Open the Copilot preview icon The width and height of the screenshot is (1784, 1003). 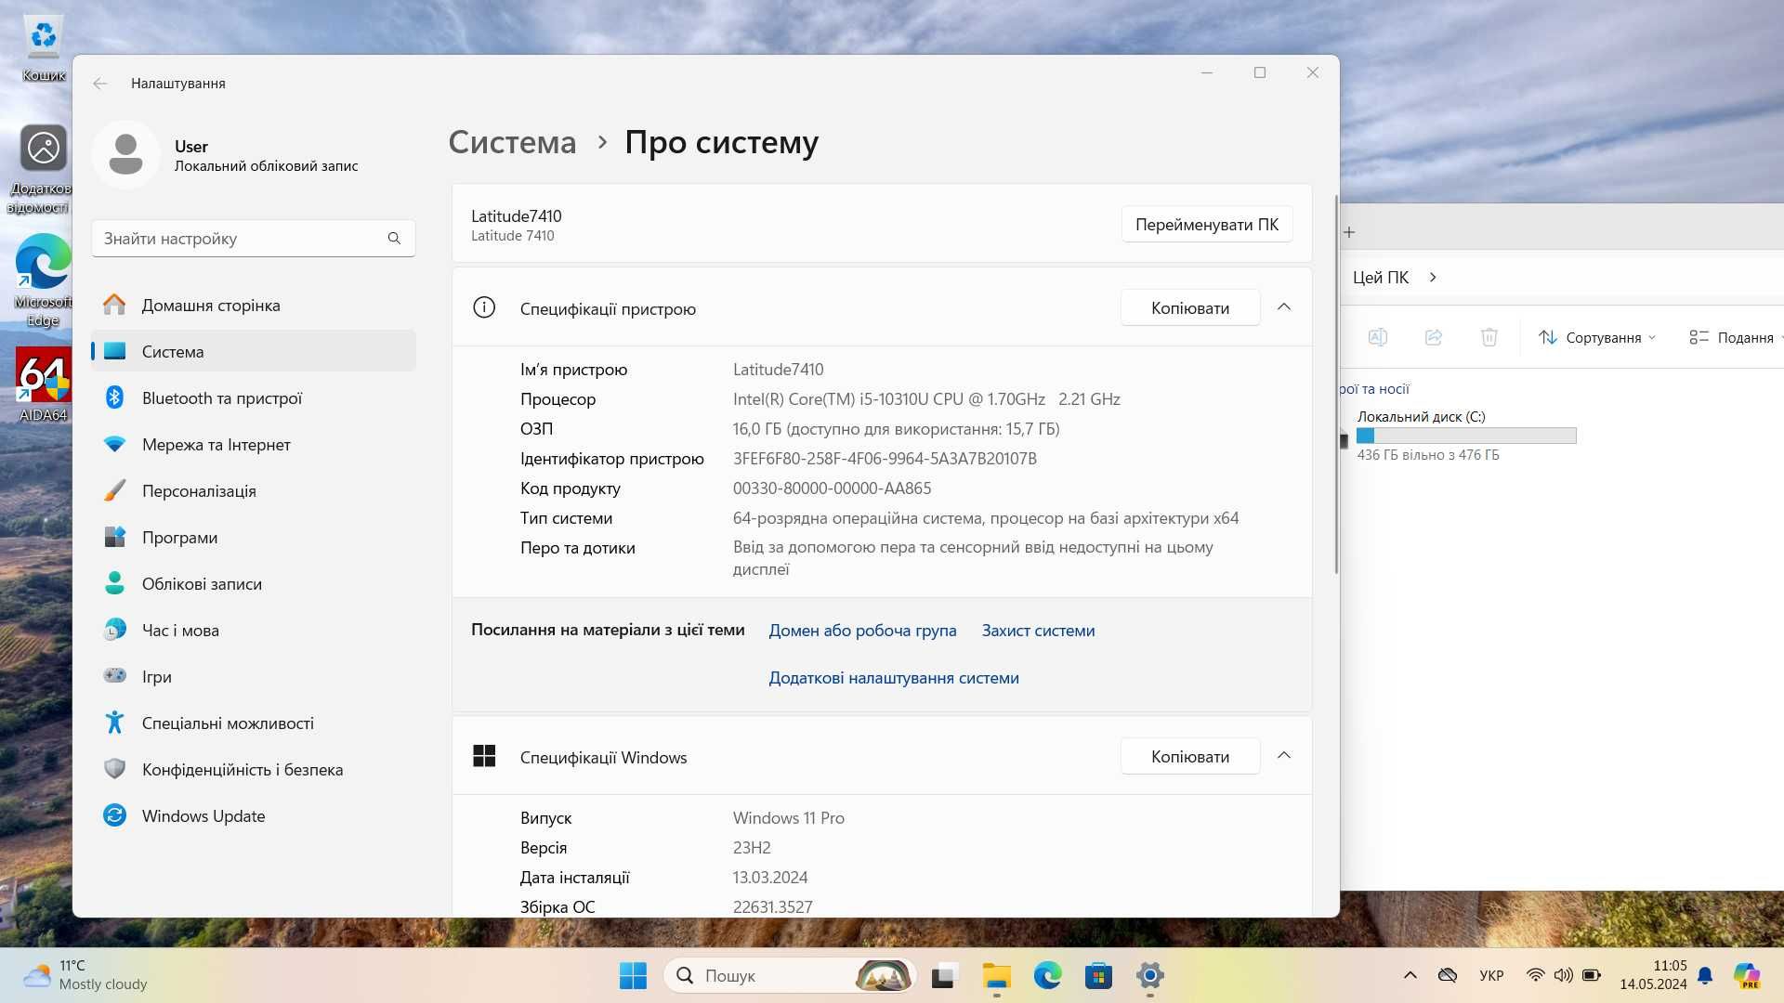tap(1747, 975)
